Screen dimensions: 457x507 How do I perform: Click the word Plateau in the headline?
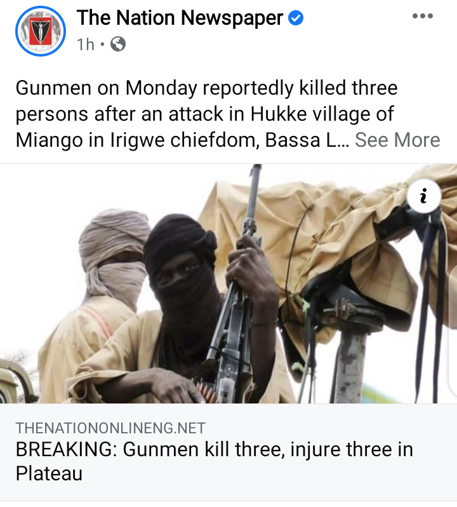49,473
